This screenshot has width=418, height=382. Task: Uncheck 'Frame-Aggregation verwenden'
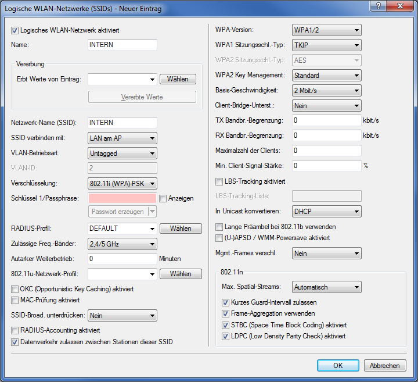[226, 313]
